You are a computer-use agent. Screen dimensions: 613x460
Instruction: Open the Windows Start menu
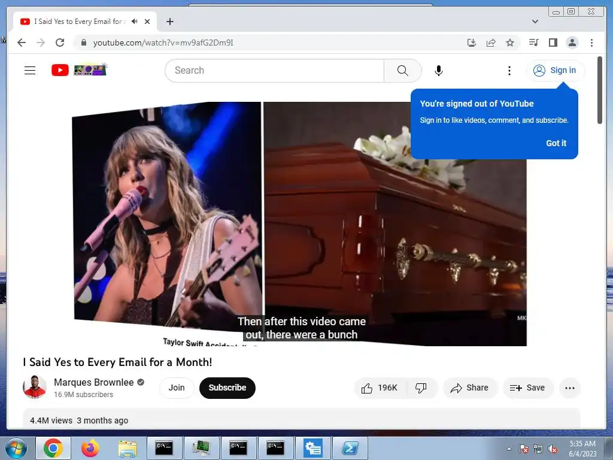(16, 448)
